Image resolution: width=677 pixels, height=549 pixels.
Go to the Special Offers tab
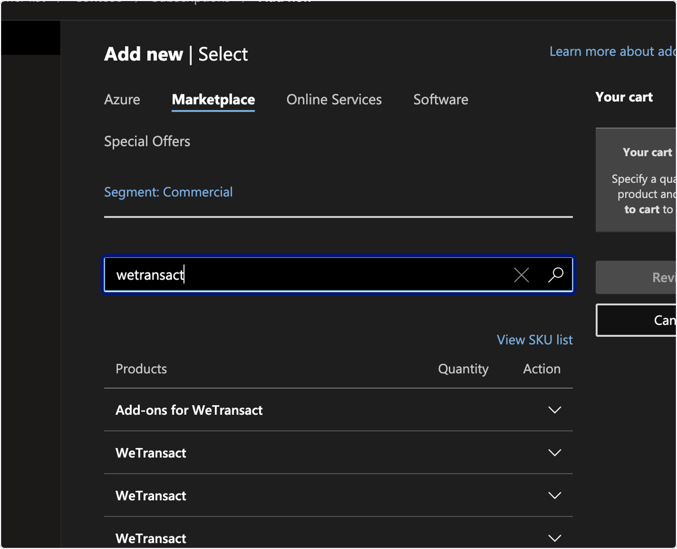[147, 141]
